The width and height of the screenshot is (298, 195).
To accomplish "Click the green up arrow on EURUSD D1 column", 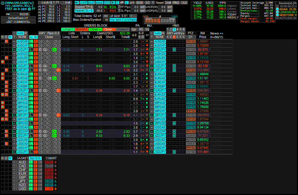I will pos(147,99).
